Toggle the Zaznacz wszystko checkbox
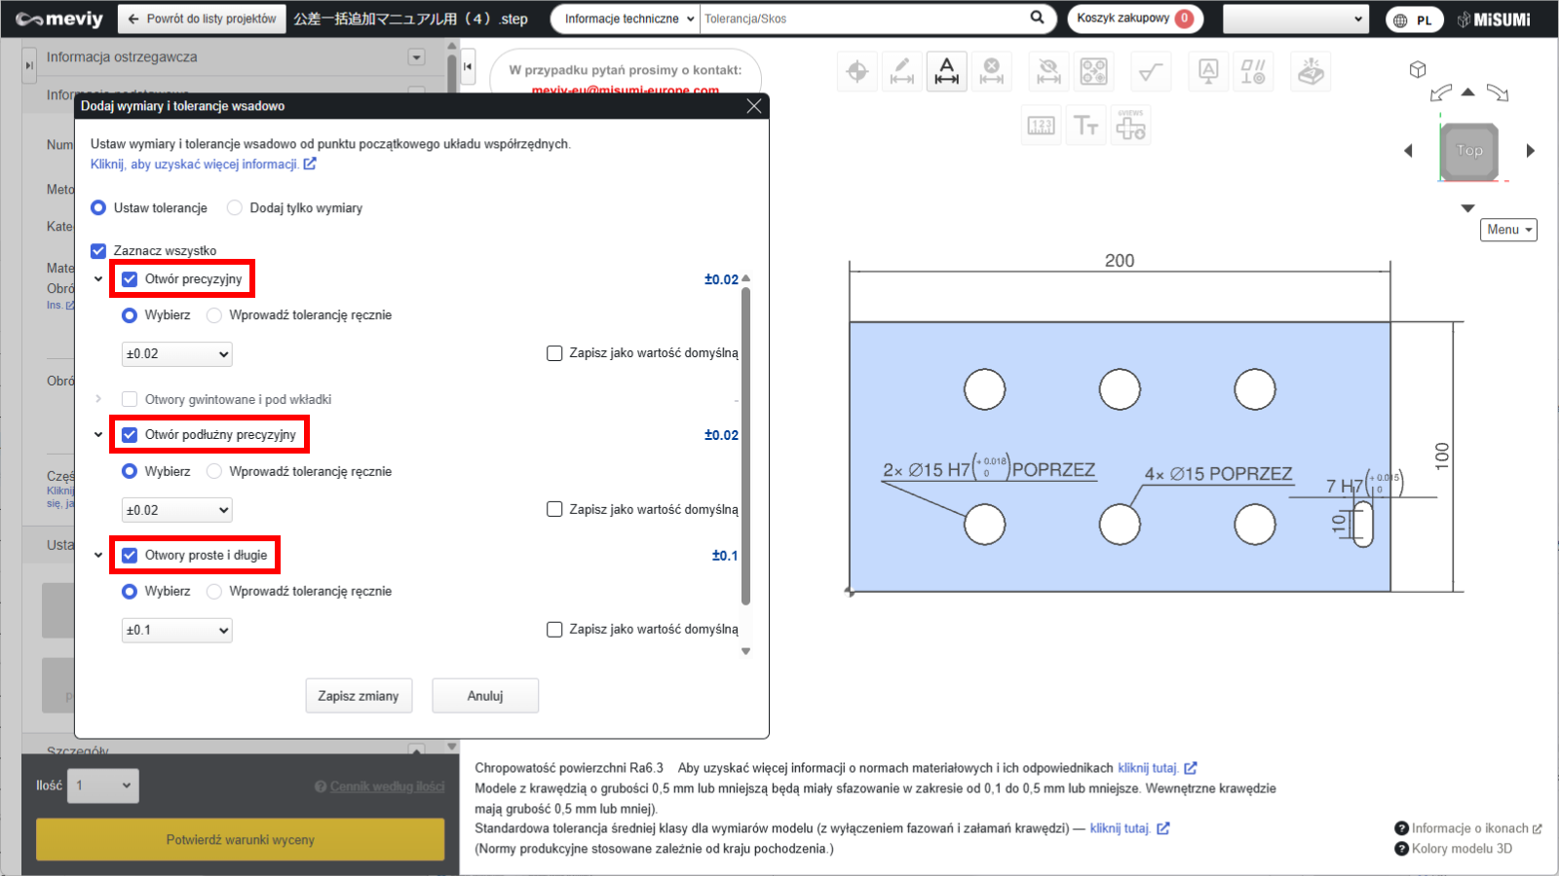1559x876 pixels. tap(98, 251)
